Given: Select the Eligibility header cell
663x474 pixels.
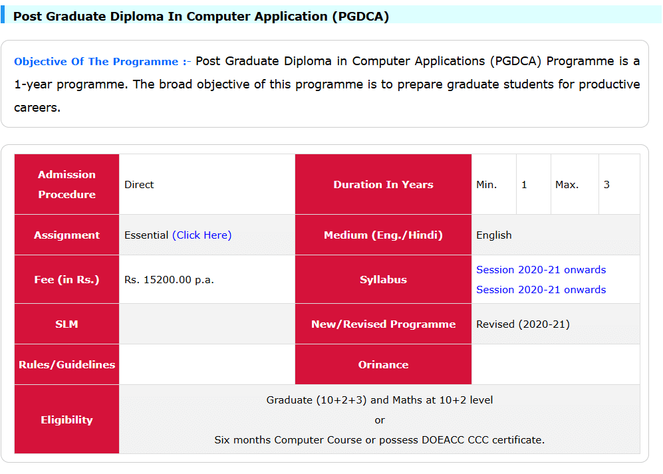Looking at the screenshot, I should tap(66, 420).
